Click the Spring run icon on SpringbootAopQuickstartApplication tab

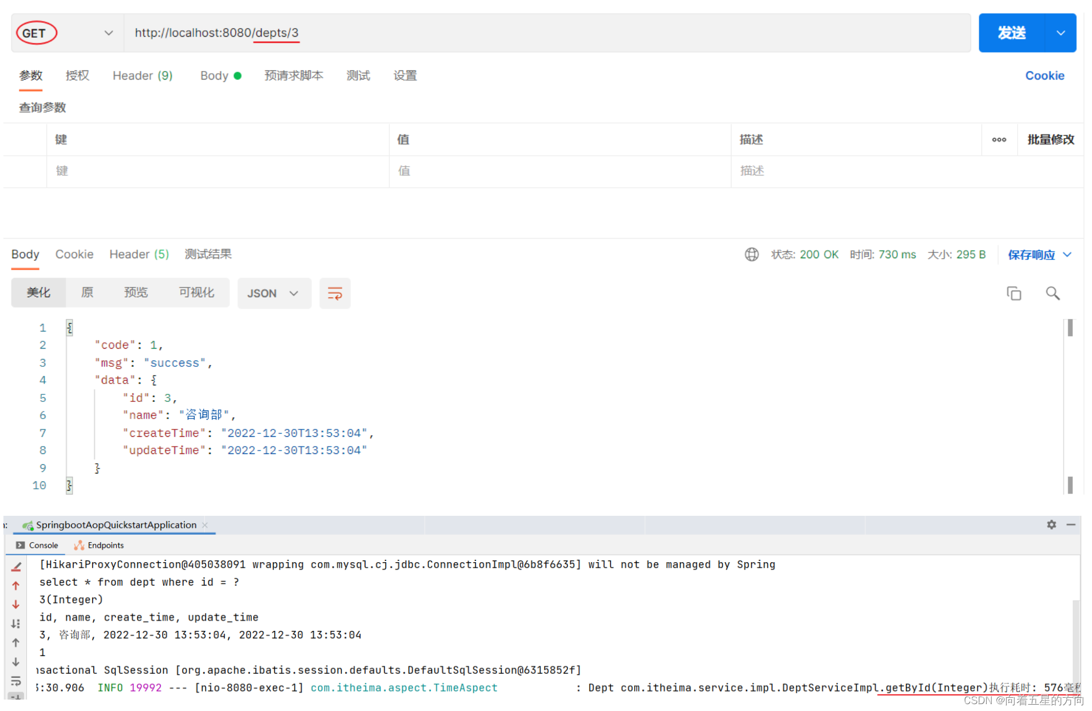[27, 524]
